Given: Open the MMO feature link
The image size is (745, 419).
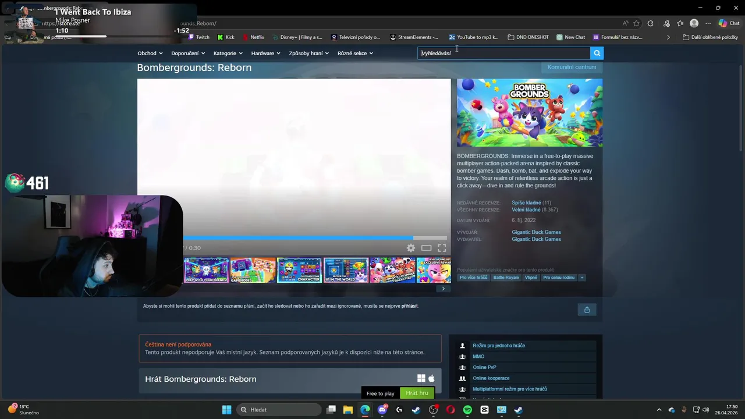Looking at the screenshot, I should (x=478, y=356).
